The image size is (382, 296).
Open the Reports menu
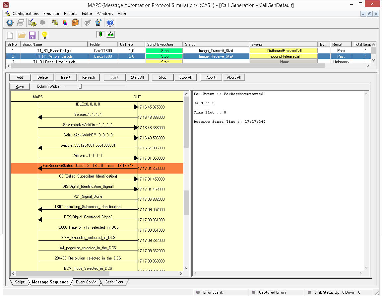point(70,14)
